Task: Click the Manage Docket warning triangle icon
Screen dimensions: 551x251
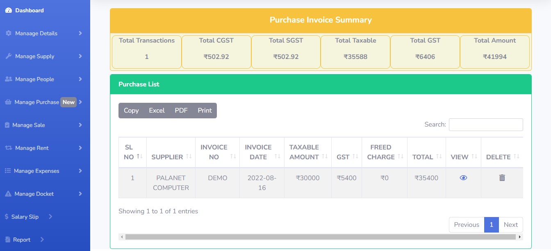Action: [8, 194]
